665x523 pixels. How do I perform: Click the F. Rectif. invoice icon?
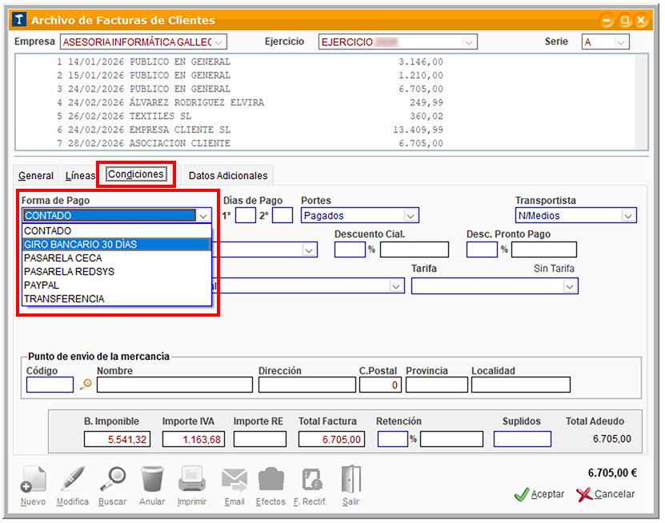[310, 480]
